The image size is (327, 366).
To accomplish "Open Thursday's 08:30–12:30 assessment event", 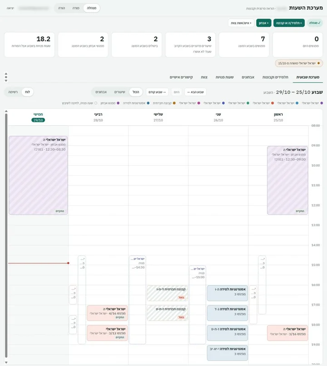I will pyautogui.click(x=38, y=175).
